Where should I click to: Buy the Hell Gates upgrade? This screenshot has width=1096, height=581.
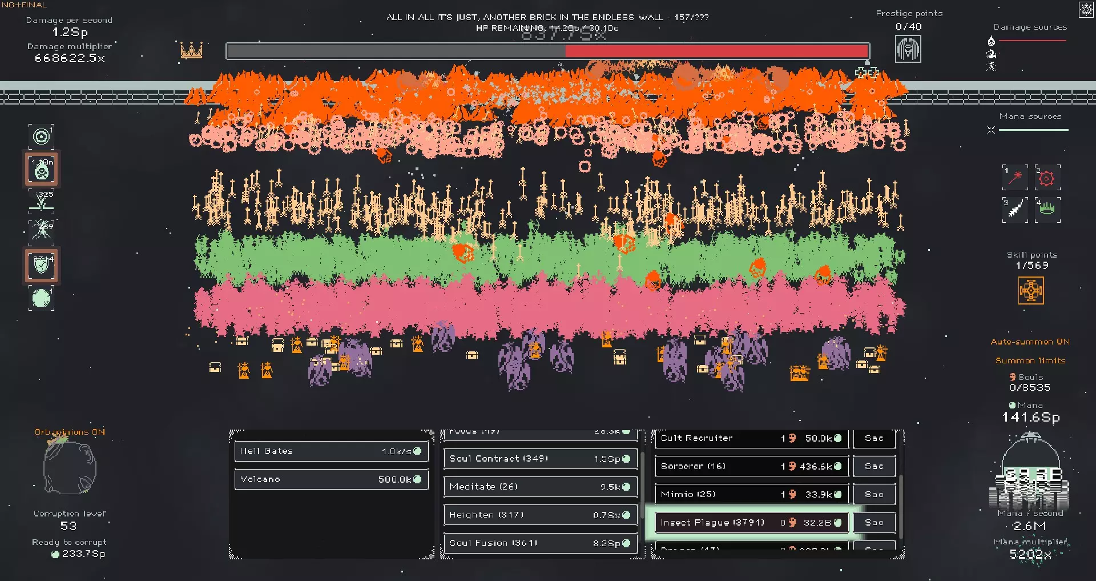click(331, 451)
